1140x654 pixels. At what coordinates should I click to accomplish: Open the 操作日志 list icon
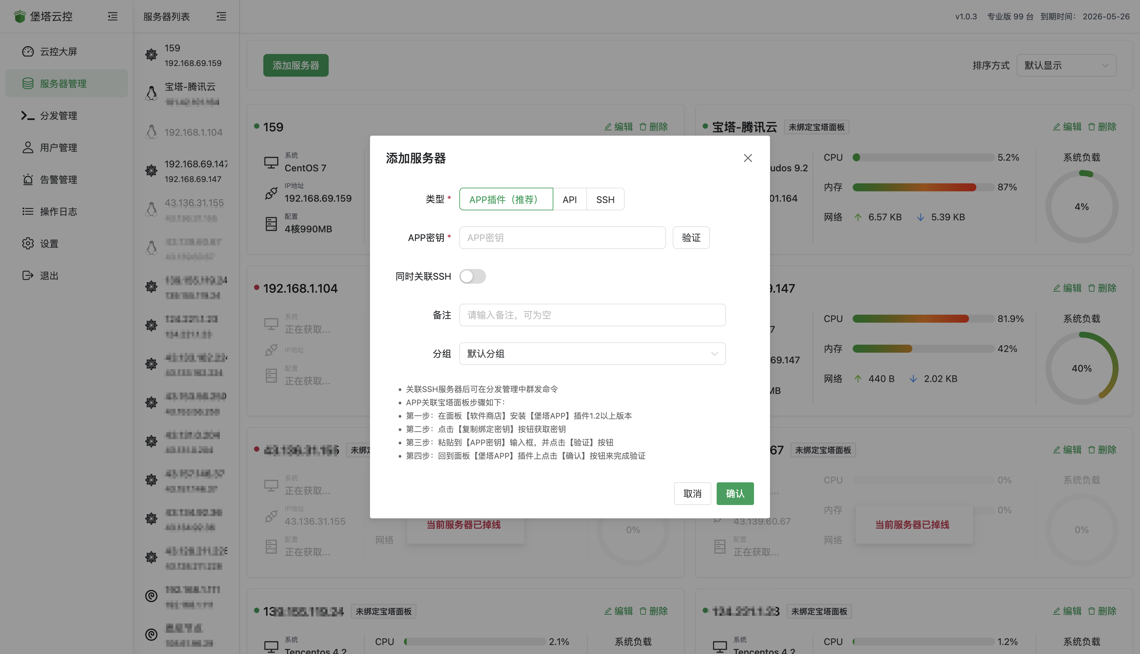click(28, 211)
